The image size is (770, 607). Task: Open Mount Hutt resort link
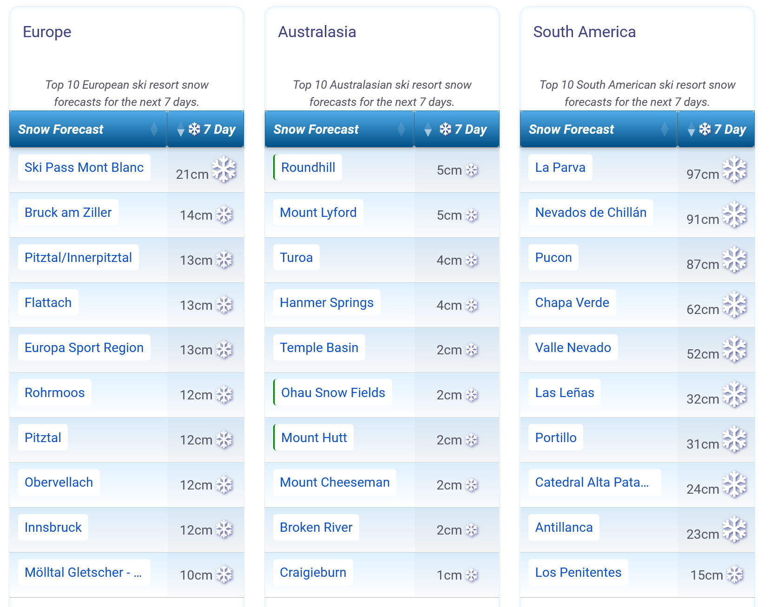coord(314,437)
